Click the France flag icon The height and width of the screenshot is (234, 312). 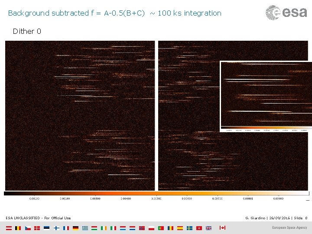click(66, 228)
